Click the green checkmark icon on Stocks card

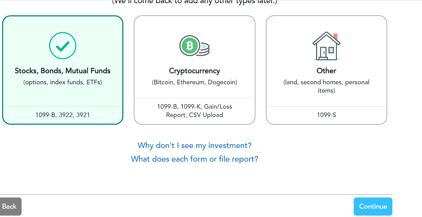(63, 46)
